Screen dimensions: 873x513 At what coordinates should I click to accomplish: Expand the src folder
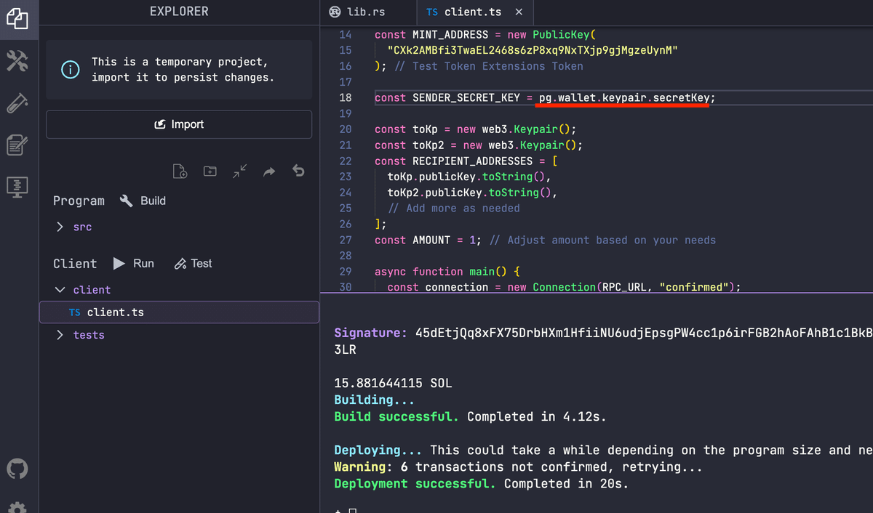click(x=73, y=227)
